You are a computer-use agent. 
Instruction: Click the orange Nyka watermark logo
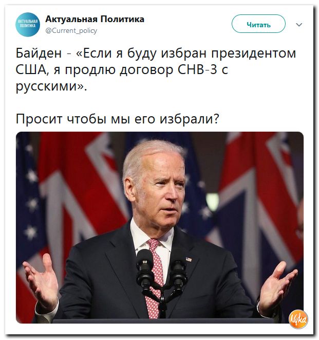[298, 319]
